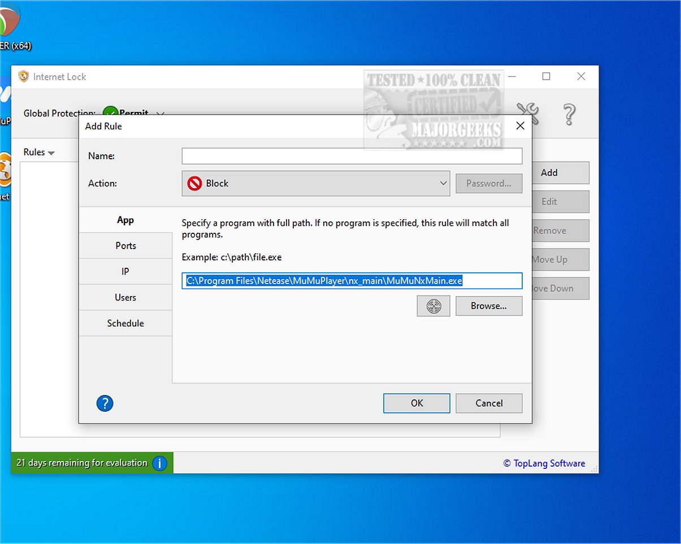Click the Add button in Internet Lock window
Image resolution: width=681 pixels, height=544 pixels.
coord(559,173)
